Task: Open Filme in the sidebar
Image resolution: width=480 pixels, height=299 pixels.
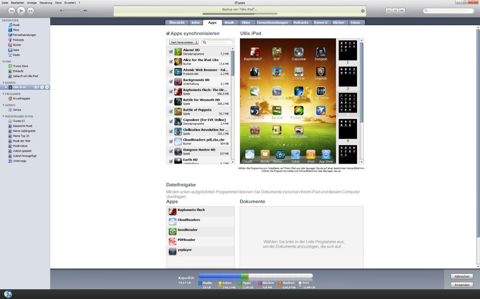Action: (x=16, y=30)
